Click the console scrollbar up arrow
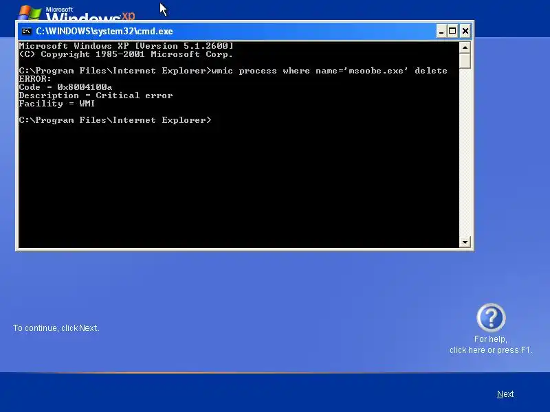 point(465,47)
